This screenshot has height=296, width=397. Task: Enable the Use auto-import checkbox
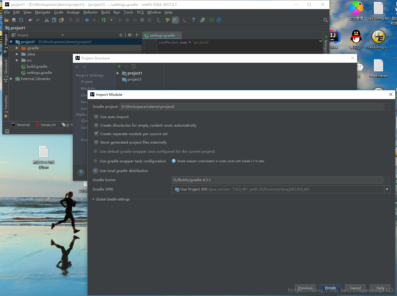pos(96,117)
